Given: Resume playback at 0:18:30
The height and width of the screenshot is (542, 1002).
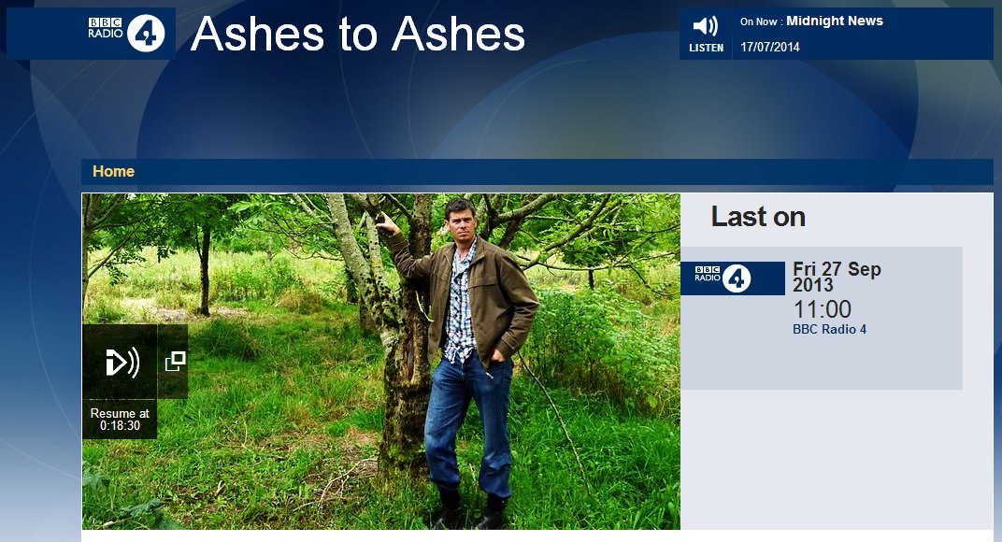Looking at the screenshot, I should (x=120, y=420).
